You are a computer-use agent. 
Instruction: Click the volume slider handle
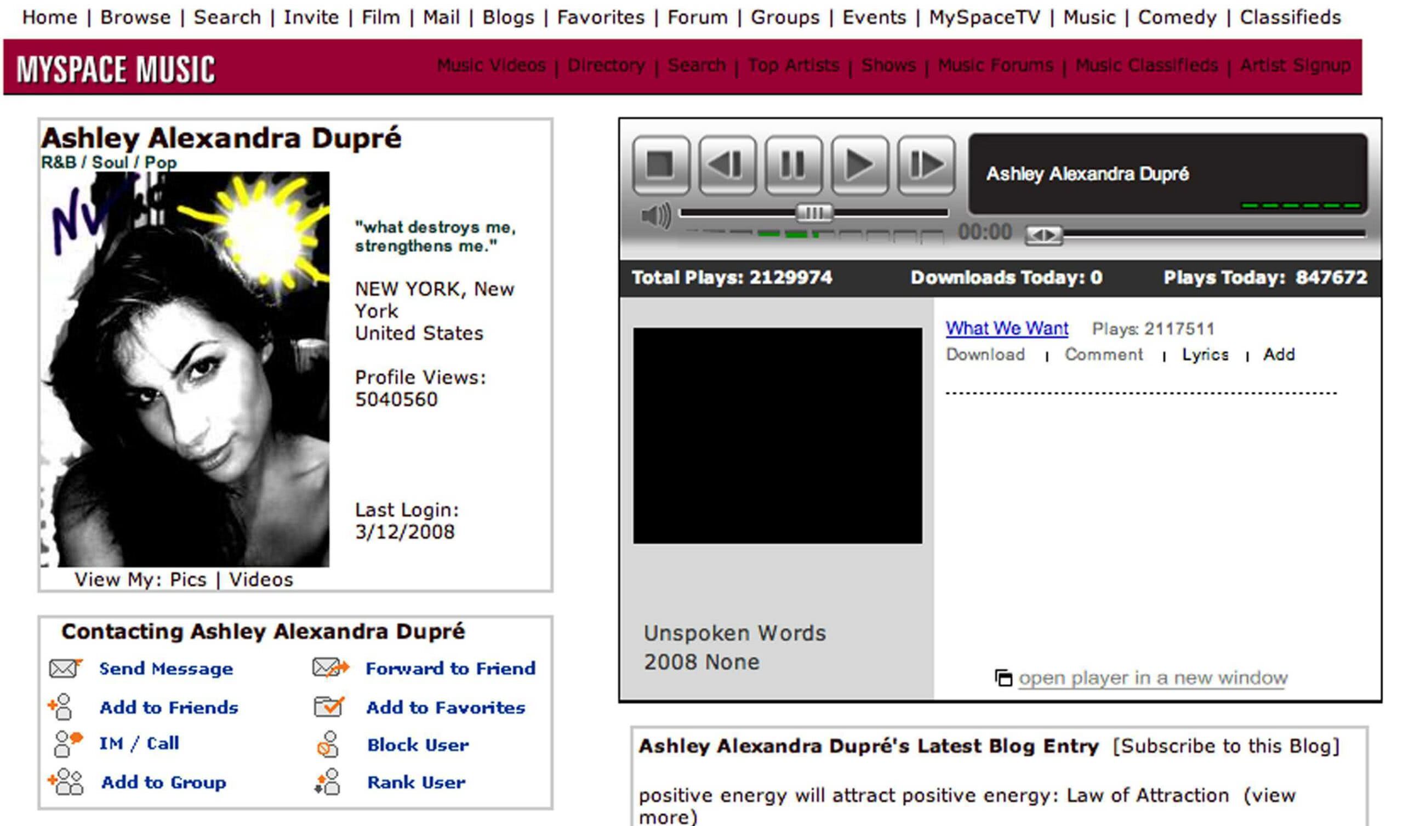[x=814, y=213]
